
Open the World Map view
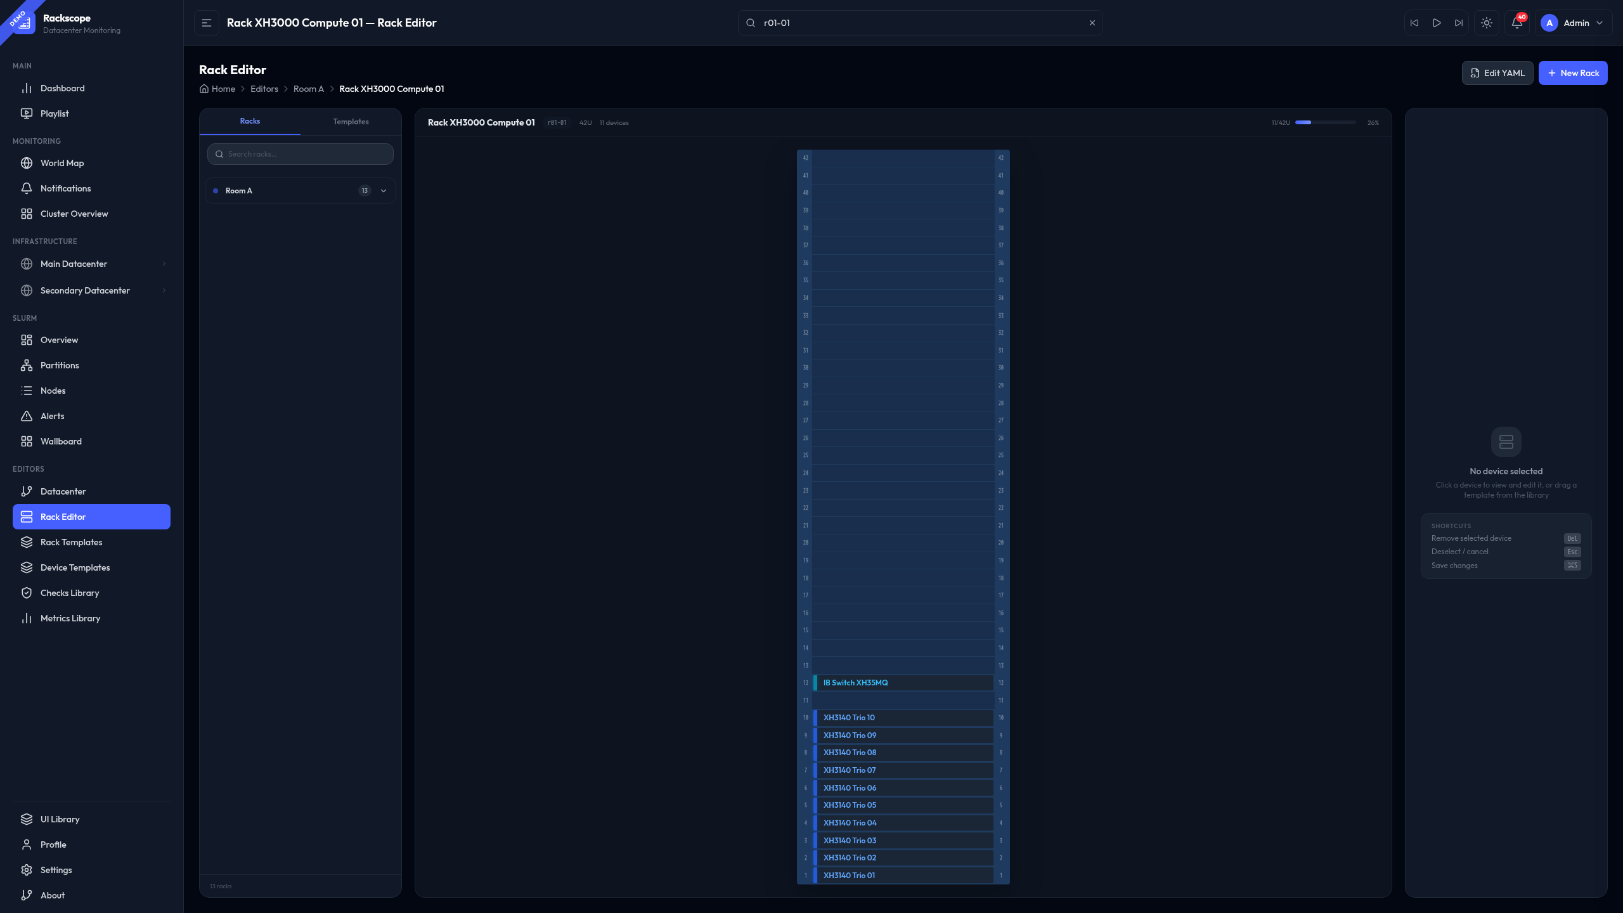tap(61, 163)
